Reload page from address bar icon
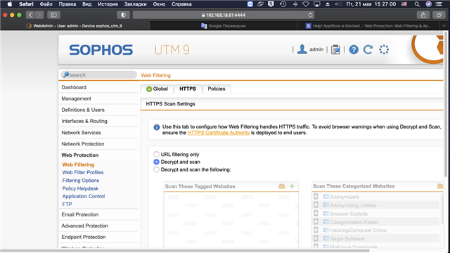 point(310,15)
